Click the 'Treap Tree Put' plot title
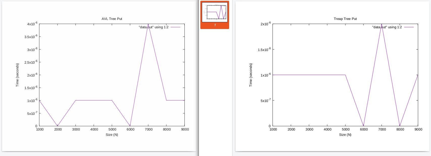431x156 pixels. click(345, 19)
